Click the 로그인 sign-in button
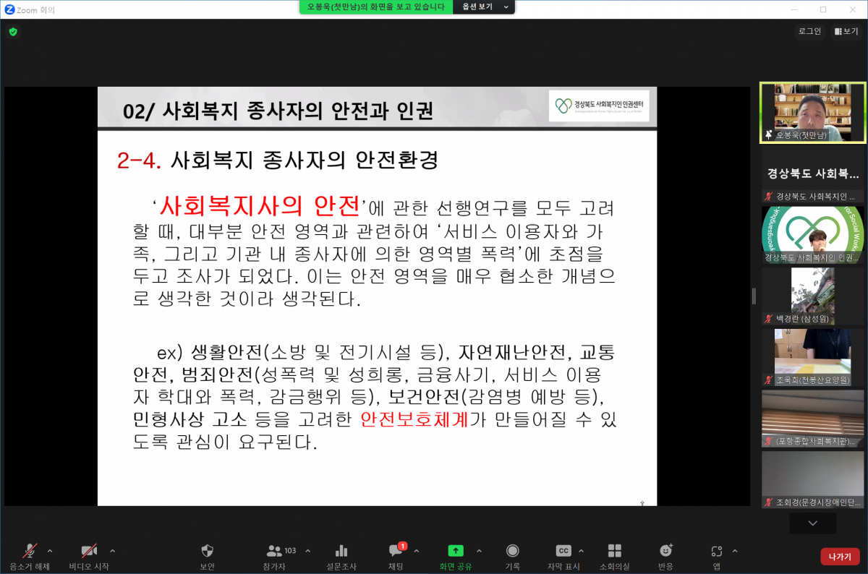 click(x=809, y=31)
